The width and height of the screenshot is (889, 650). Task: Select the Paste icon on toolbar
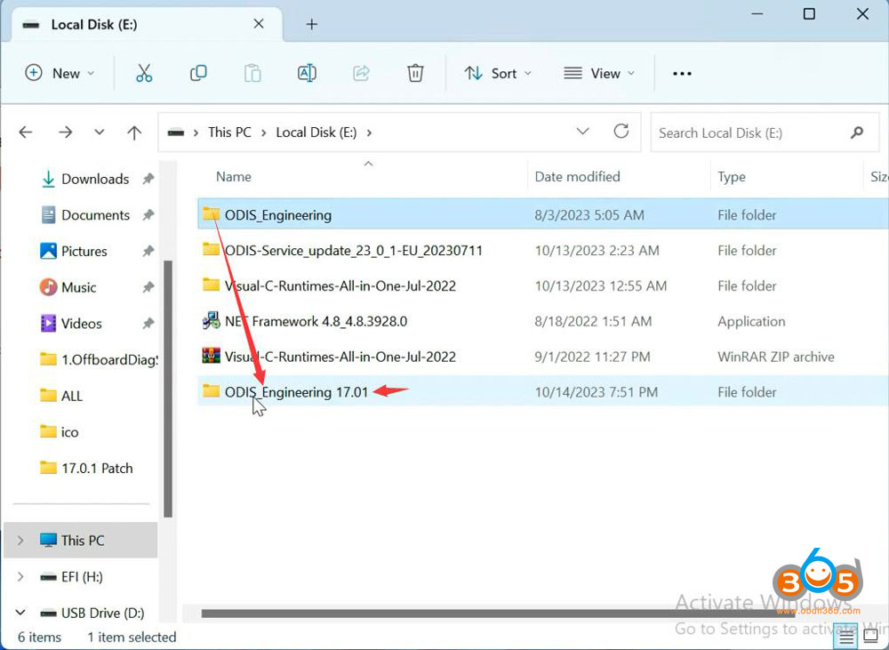[x=252, y=73]
